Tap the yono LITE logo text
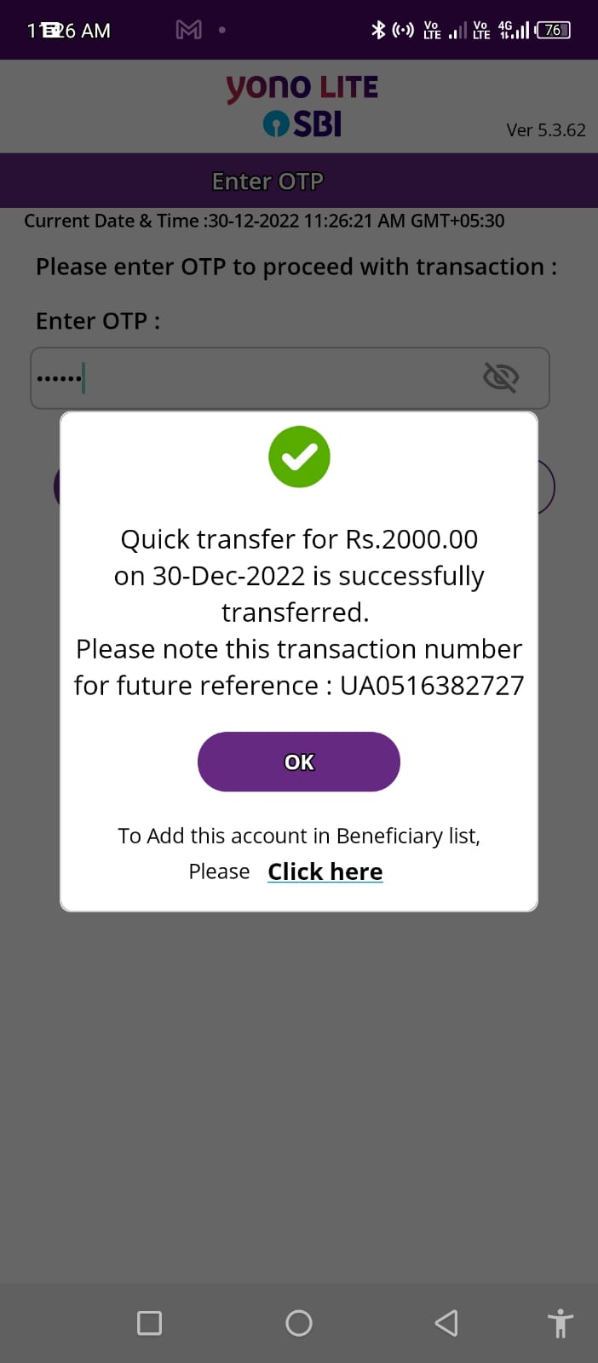 [302, 87]
